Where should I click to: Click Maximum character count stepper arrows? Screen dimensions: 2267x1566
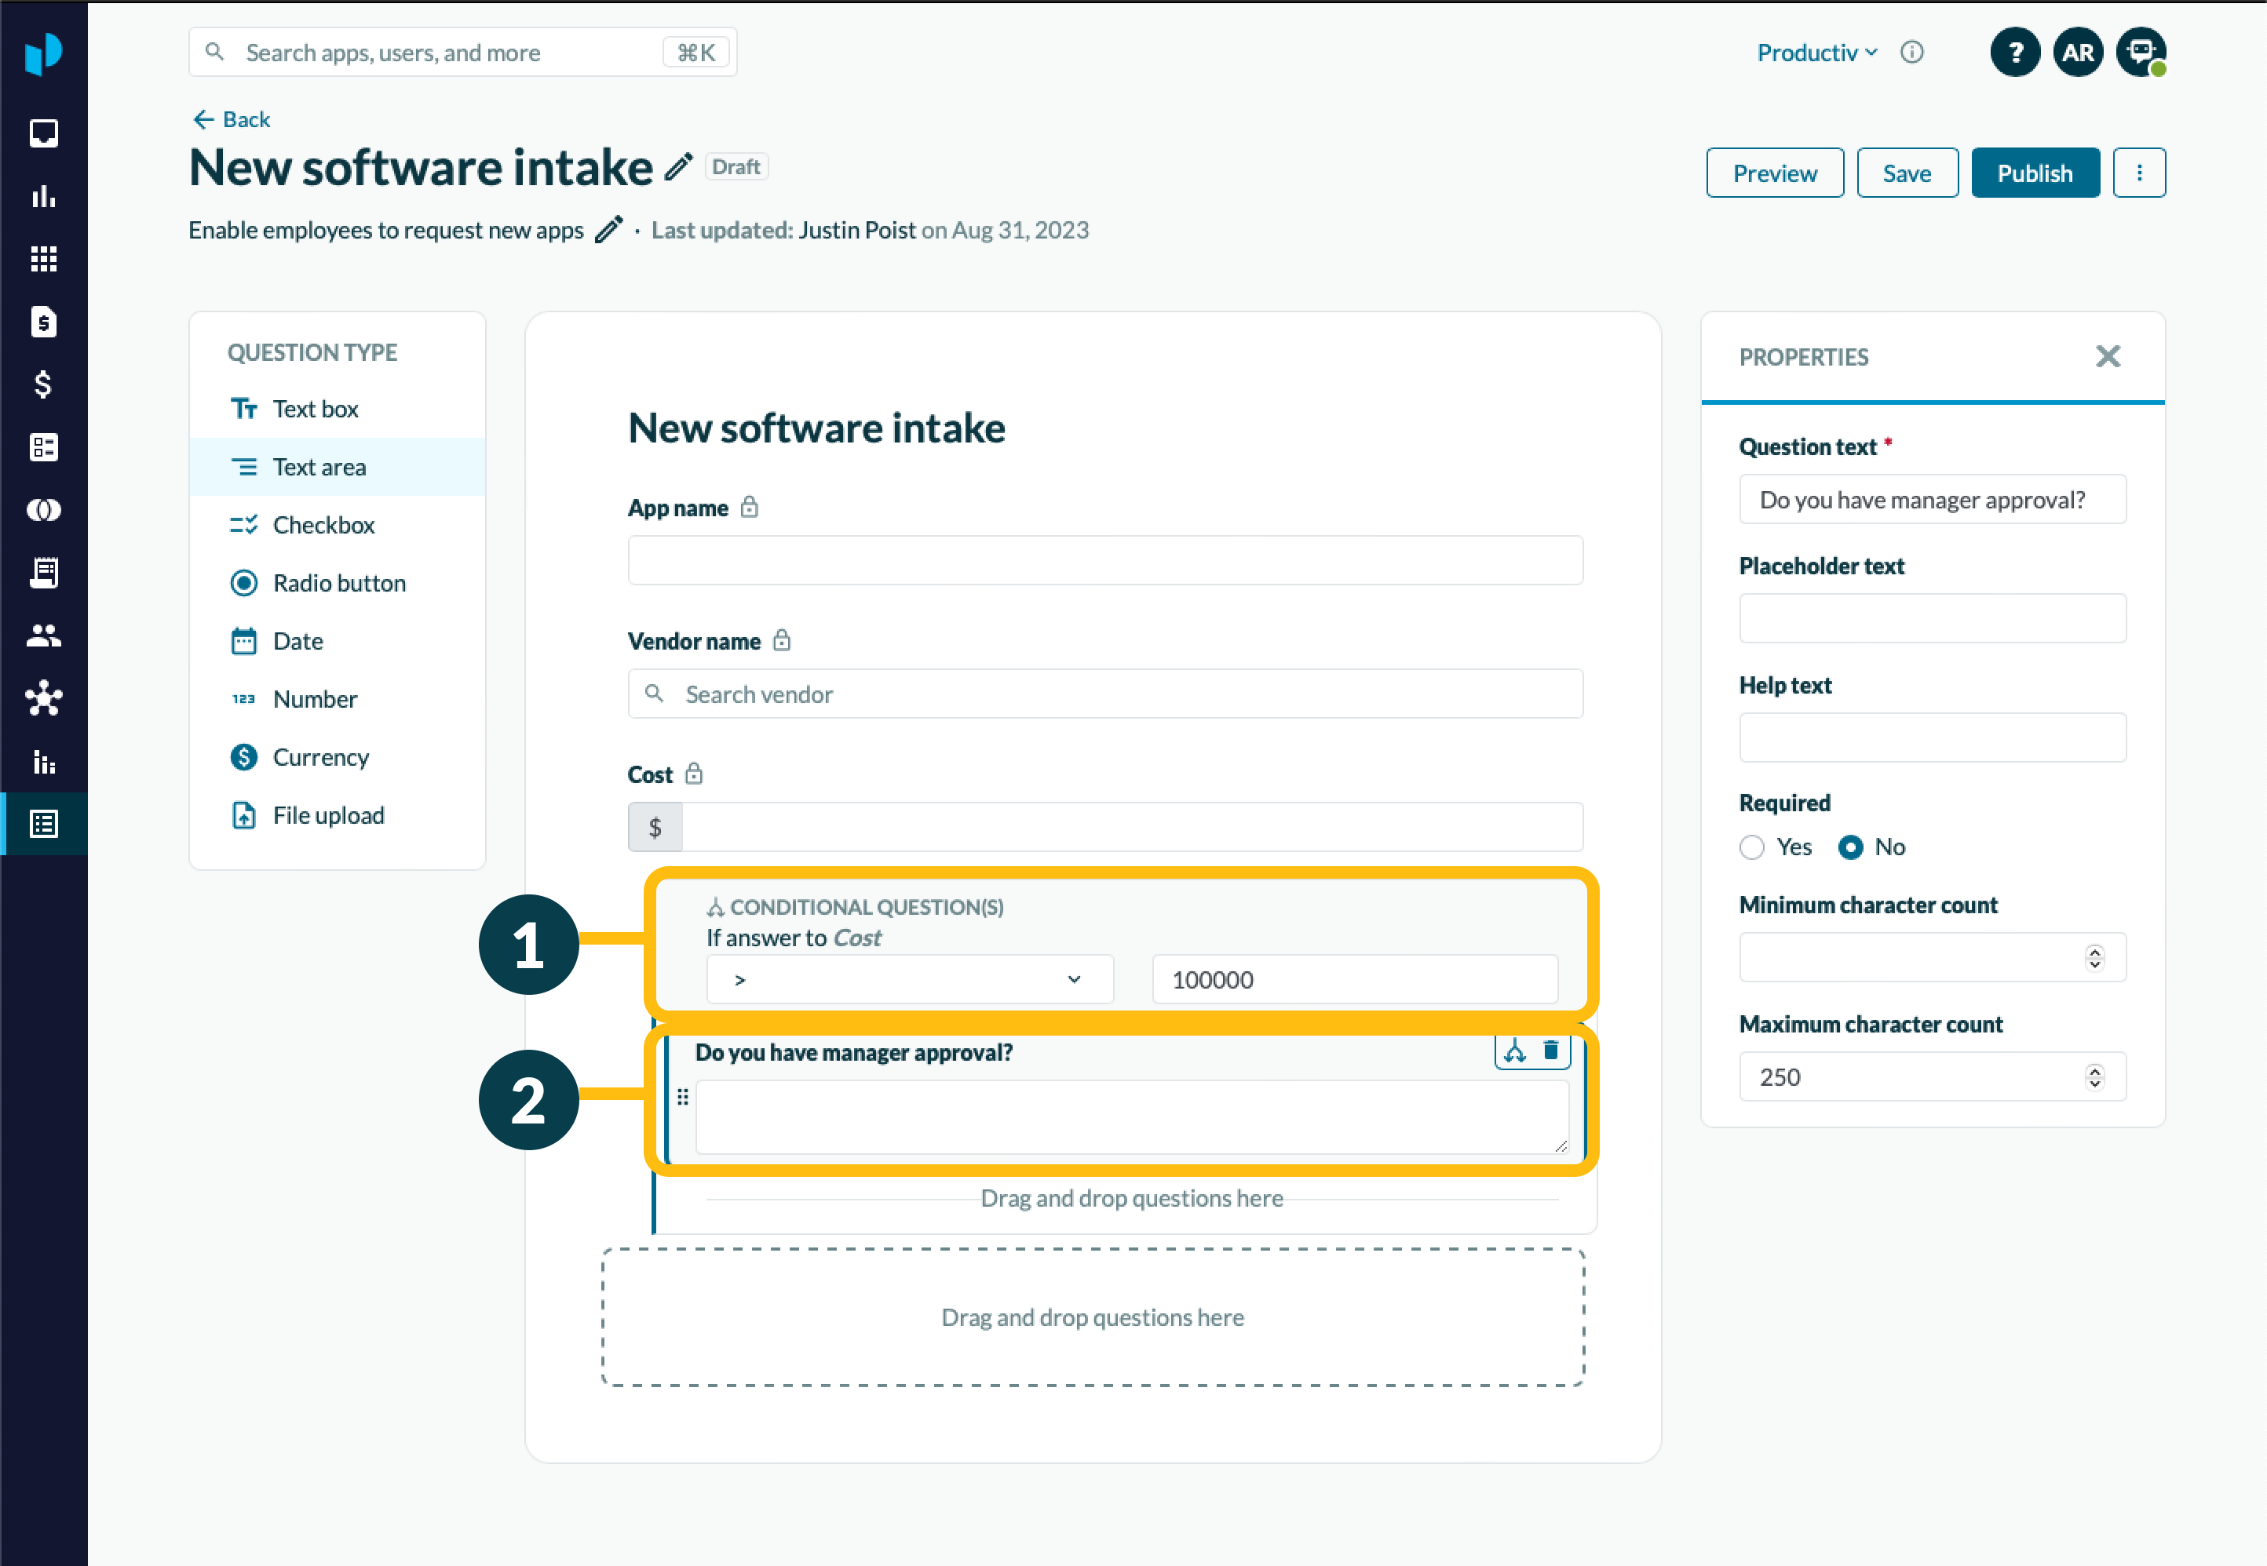click(2094, 1076)
